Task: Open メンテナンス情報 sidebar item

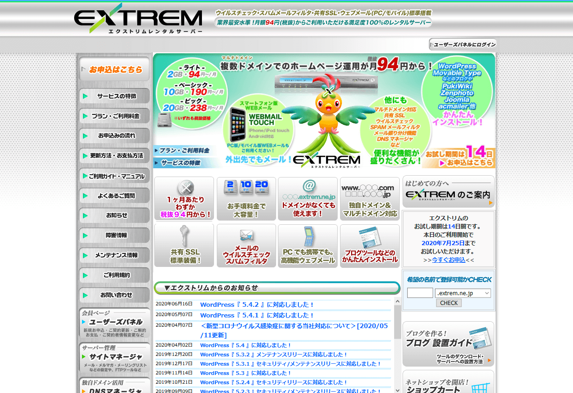Action: click(x=114, y=255)
